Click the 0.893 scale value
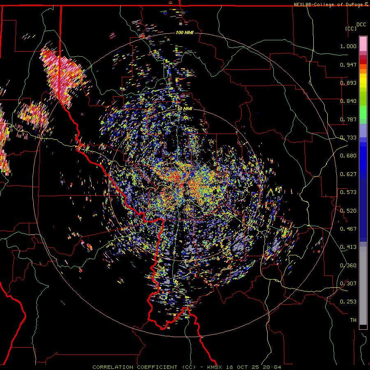Screen dimensions: 370x370 click(x=348, y=83)
